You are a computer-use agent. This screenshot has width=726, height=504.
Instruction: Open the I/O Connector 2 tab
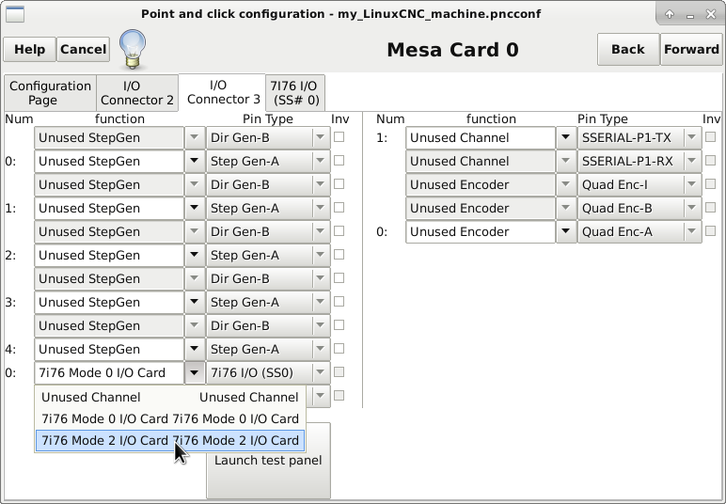(x=137, y=92)
